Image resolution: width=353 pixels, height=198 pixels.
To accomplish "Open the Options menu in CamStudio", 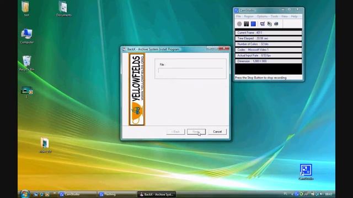I will 262,16.
